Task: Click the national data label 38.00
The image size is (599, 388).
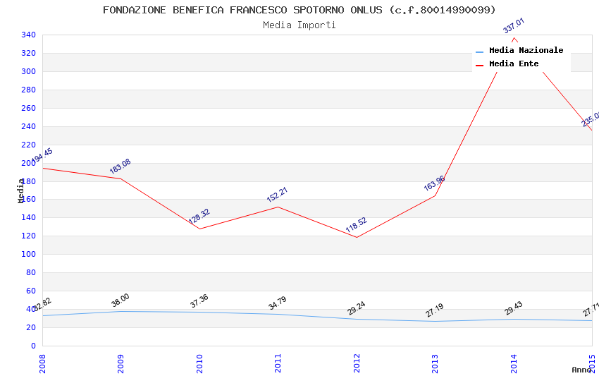Action: click(121, 300)
